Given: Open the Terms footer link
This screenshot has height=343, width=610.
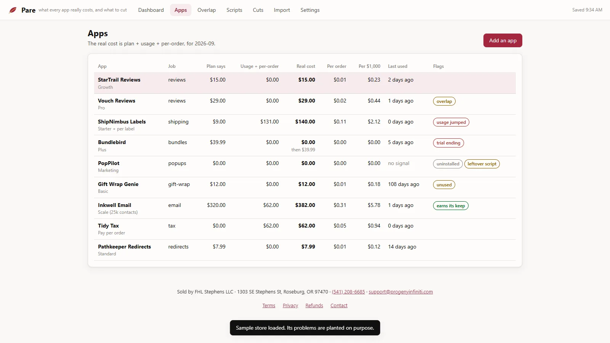Looking at the screenshot, I should tap(269, 306).
